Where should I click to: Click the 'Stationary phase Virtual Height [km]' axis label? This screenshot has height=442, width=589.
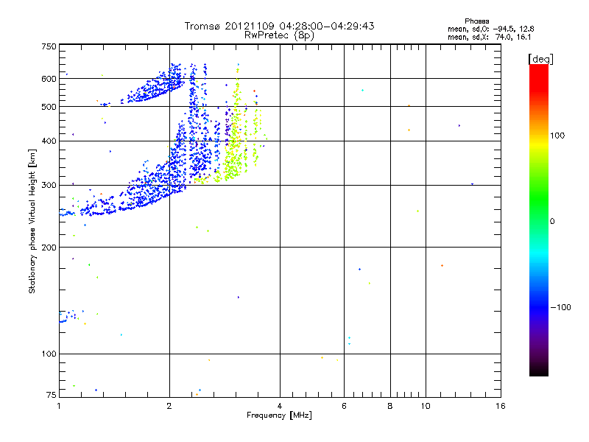(x=32, y=222)
